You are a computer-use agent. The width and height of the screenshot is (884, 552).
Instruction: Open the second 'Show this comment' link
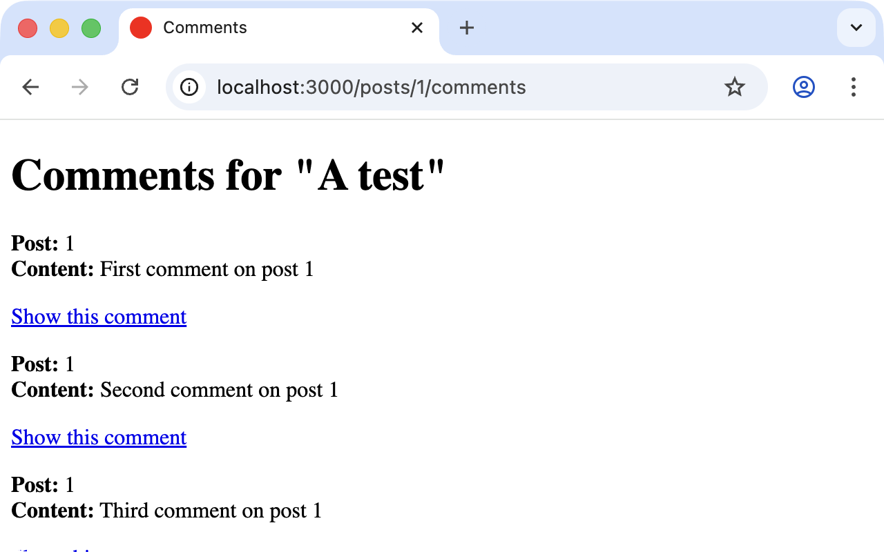pyautogui.click(x=98, y=437)
